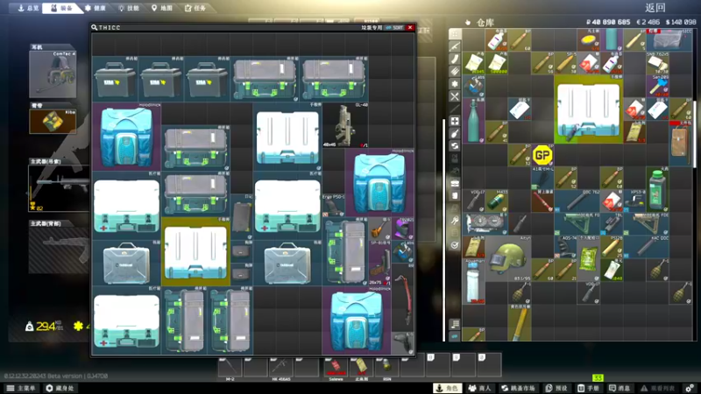Open 手册 handbook button
This screenshot has height=394, width=701.
coord(588,388)
